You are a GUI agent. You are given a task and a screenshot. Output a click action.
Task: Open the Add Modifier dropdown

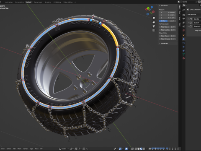(x=194, y=15)
